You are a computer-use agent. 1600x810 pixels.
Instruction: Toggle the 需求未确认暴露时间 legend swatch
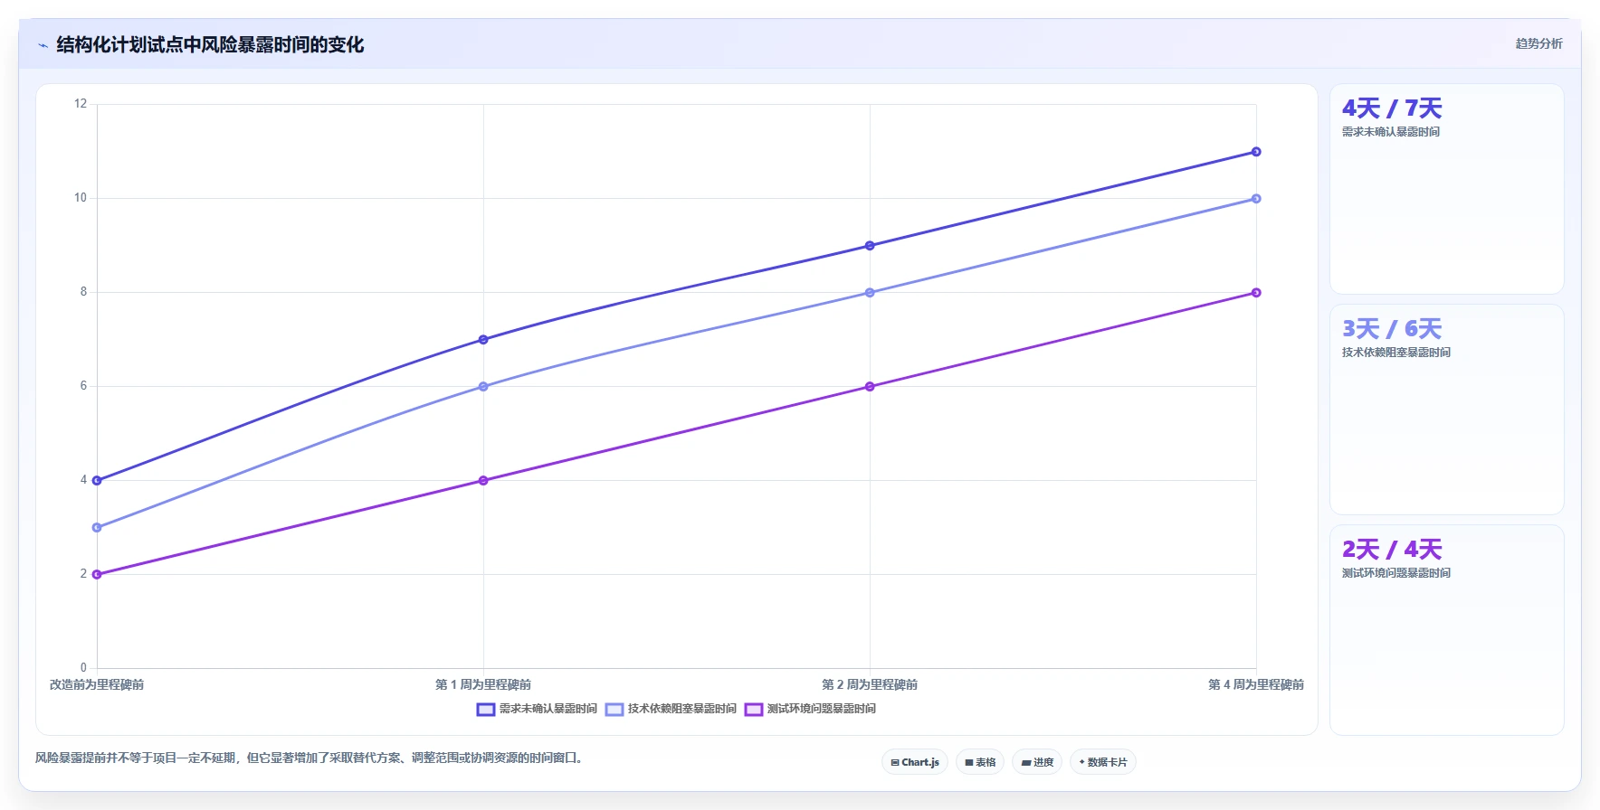486,710
